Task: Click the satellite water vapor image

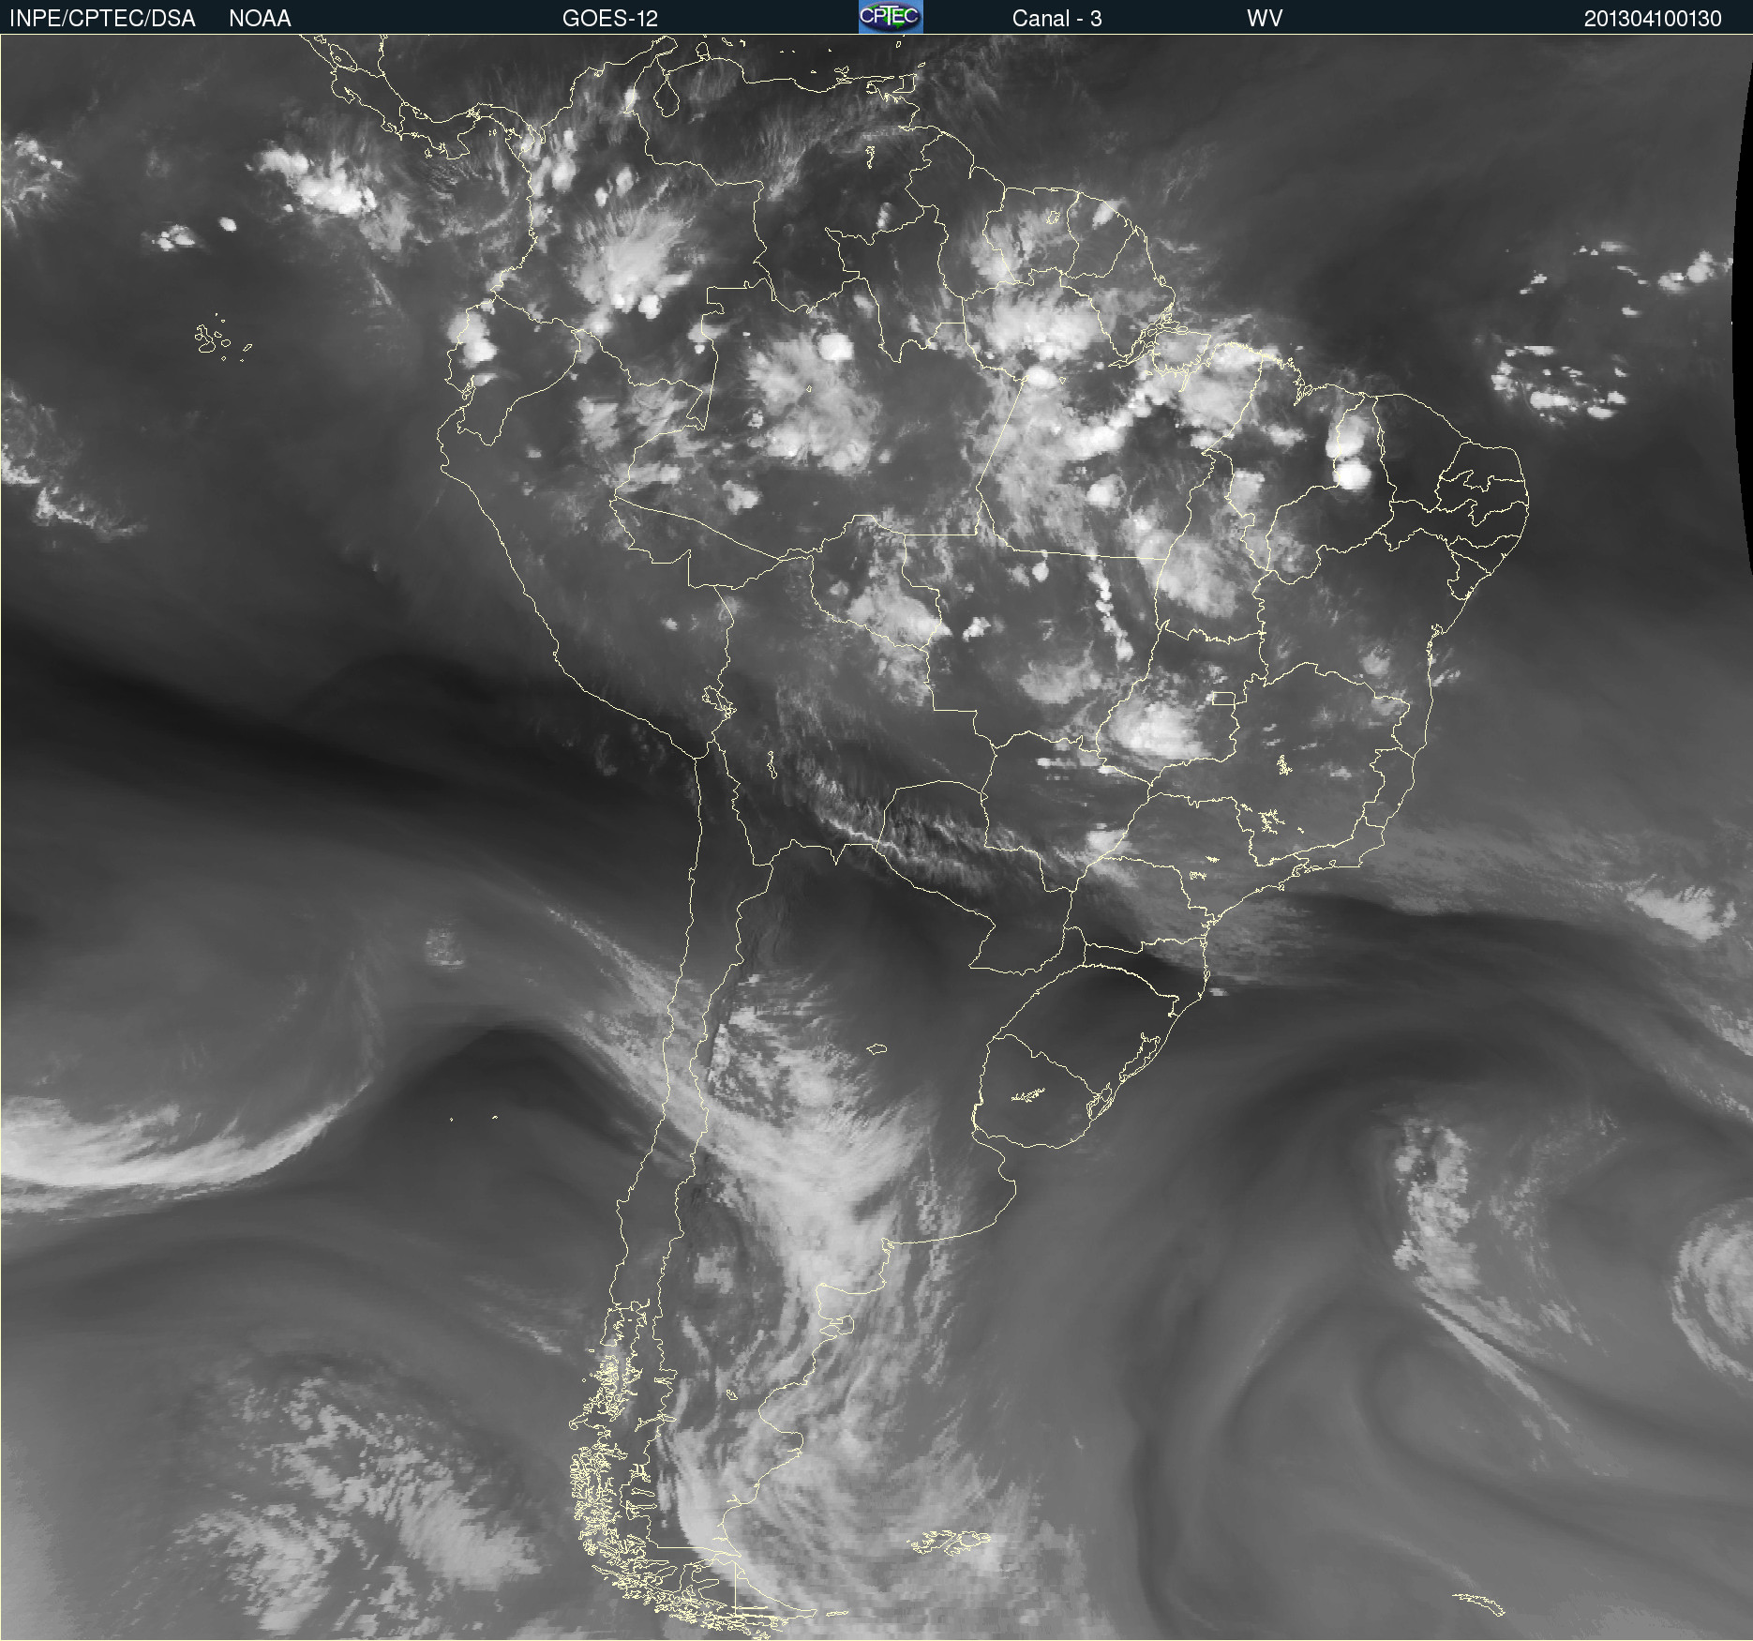Action: 876,837
